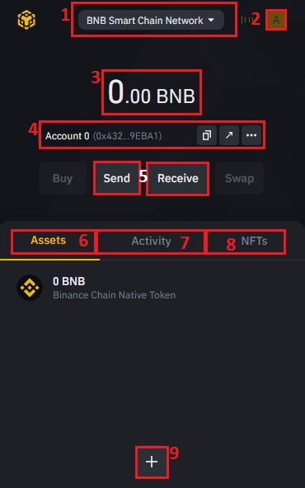This screenshot has width=305, height=488.
Task: Click the BNB token logo icon
Action: (x=30, y=288)
